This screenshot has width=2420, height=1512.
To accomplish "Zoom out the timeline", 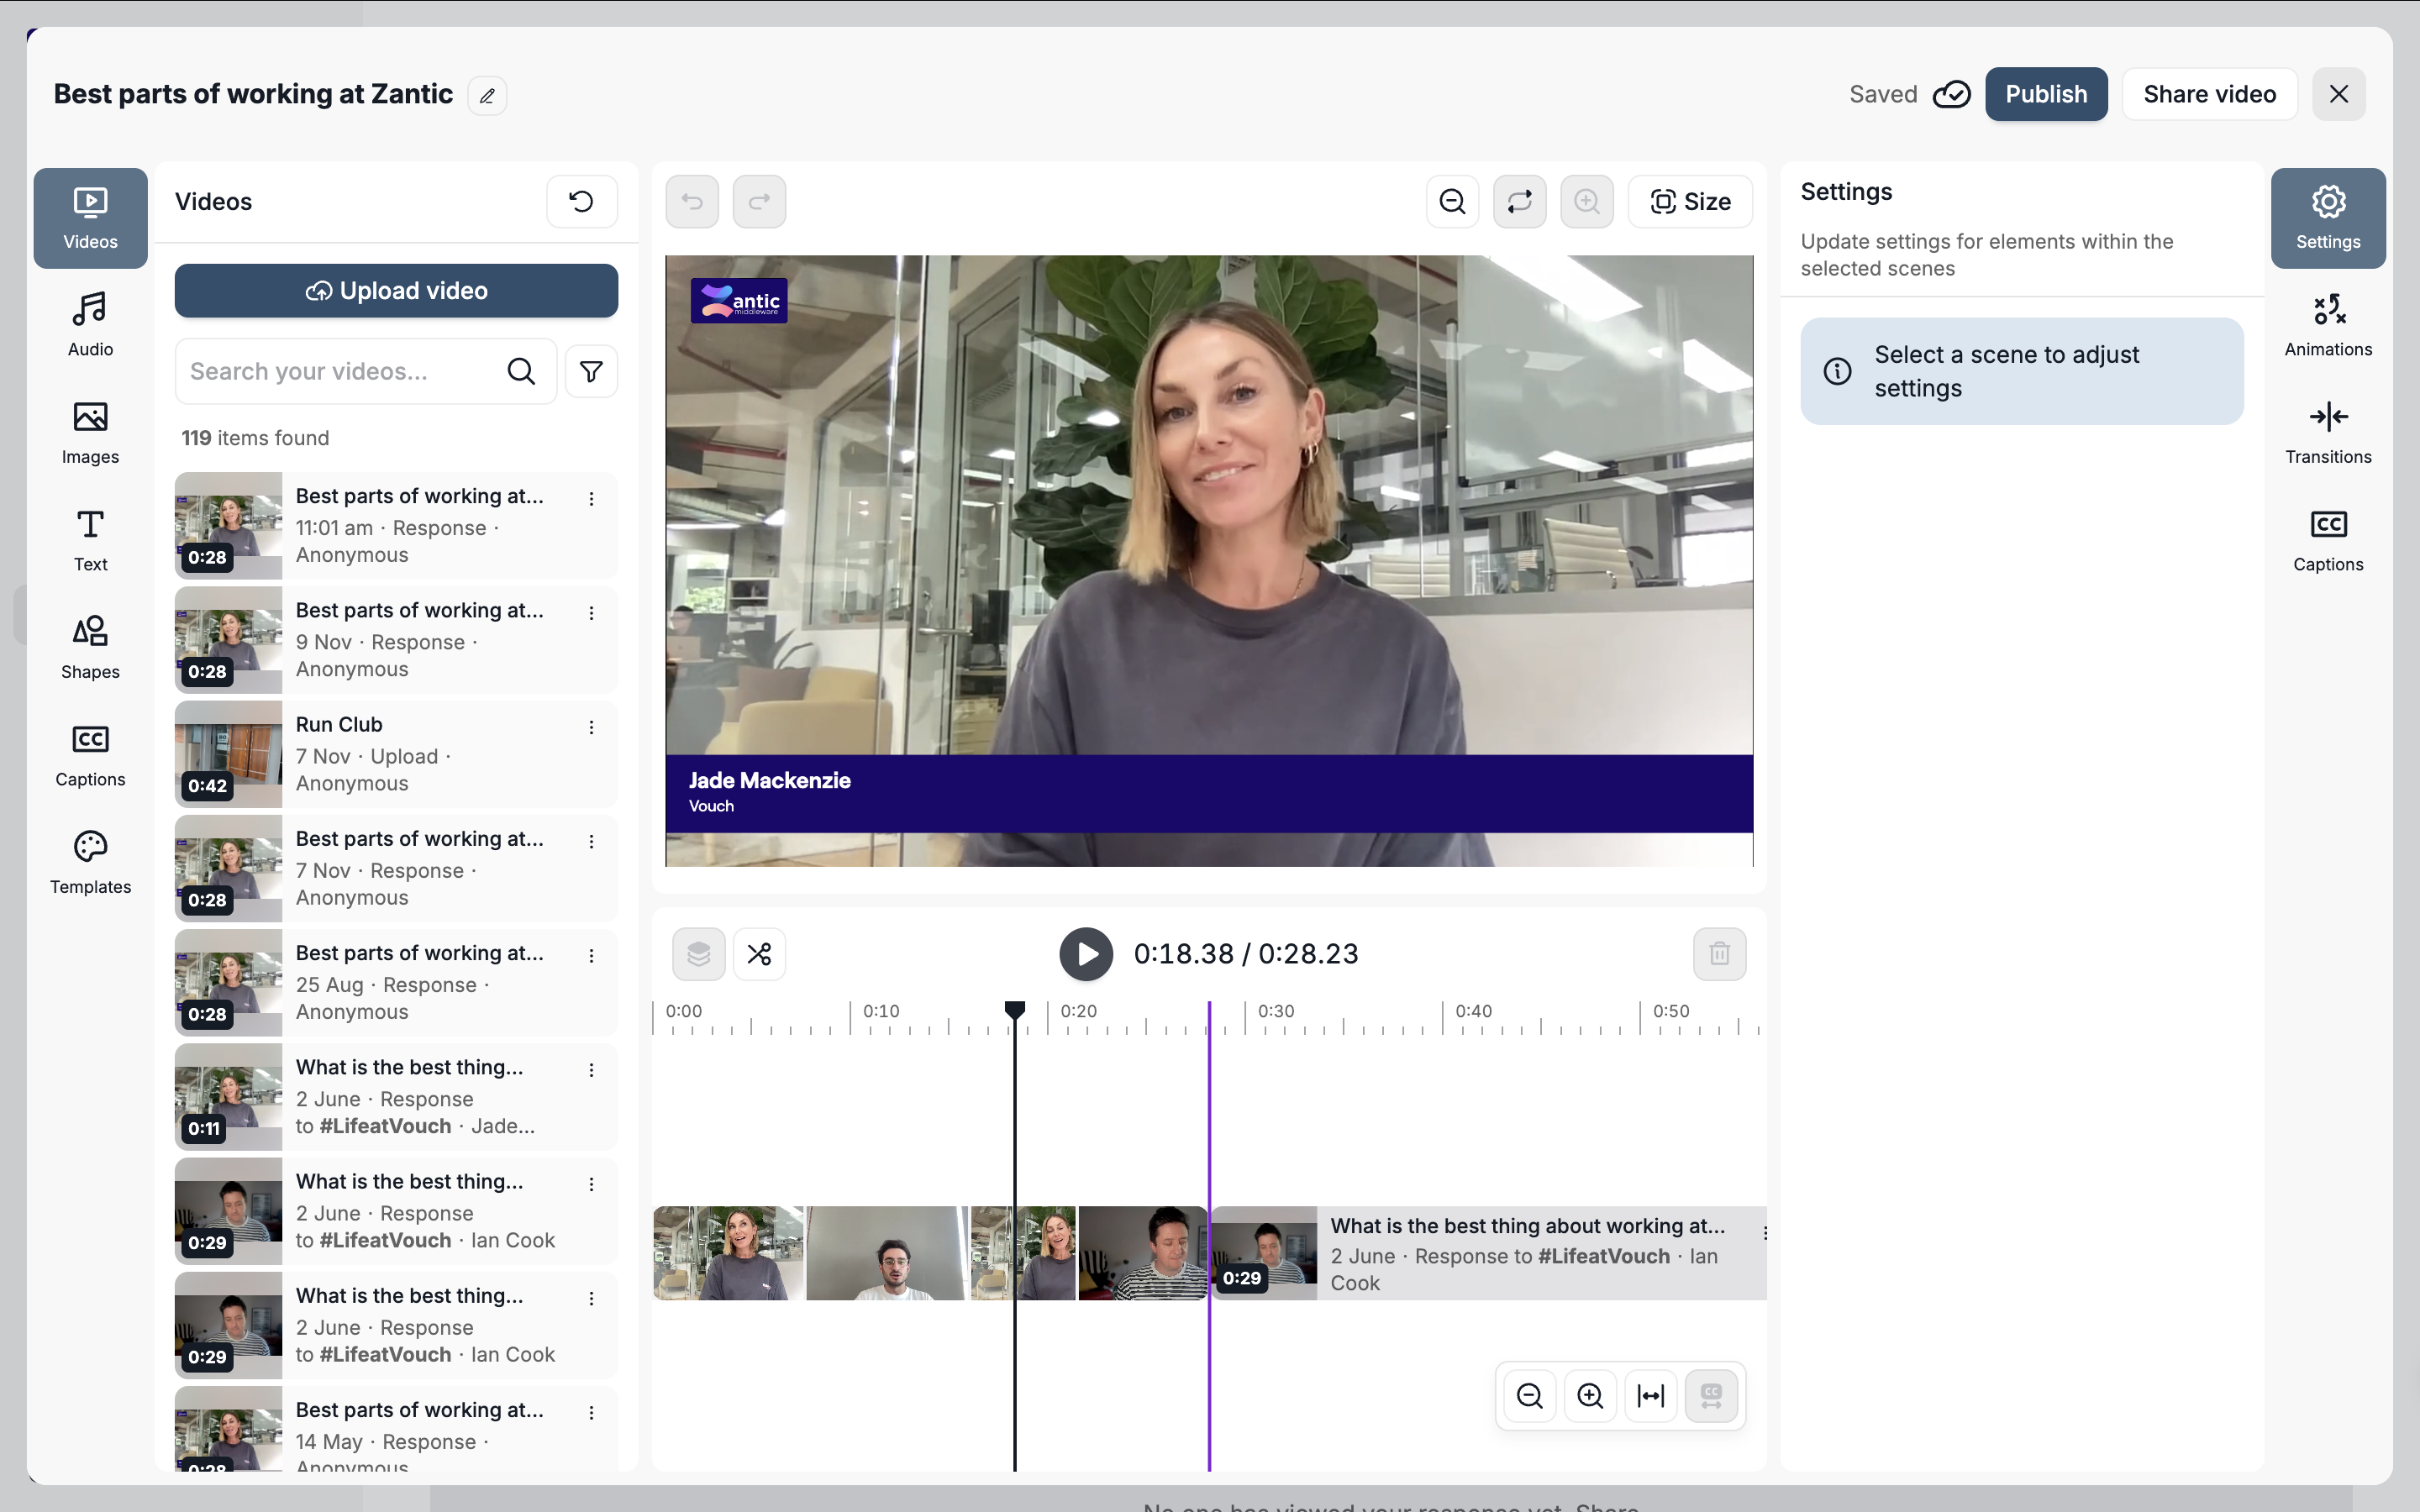I will click(1529, 1395).
